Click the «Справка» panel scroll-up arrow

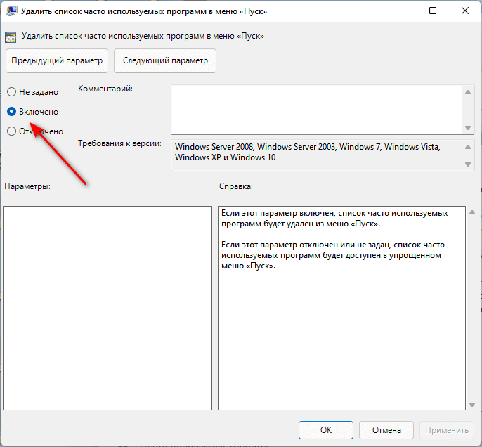tap(472, 212)
